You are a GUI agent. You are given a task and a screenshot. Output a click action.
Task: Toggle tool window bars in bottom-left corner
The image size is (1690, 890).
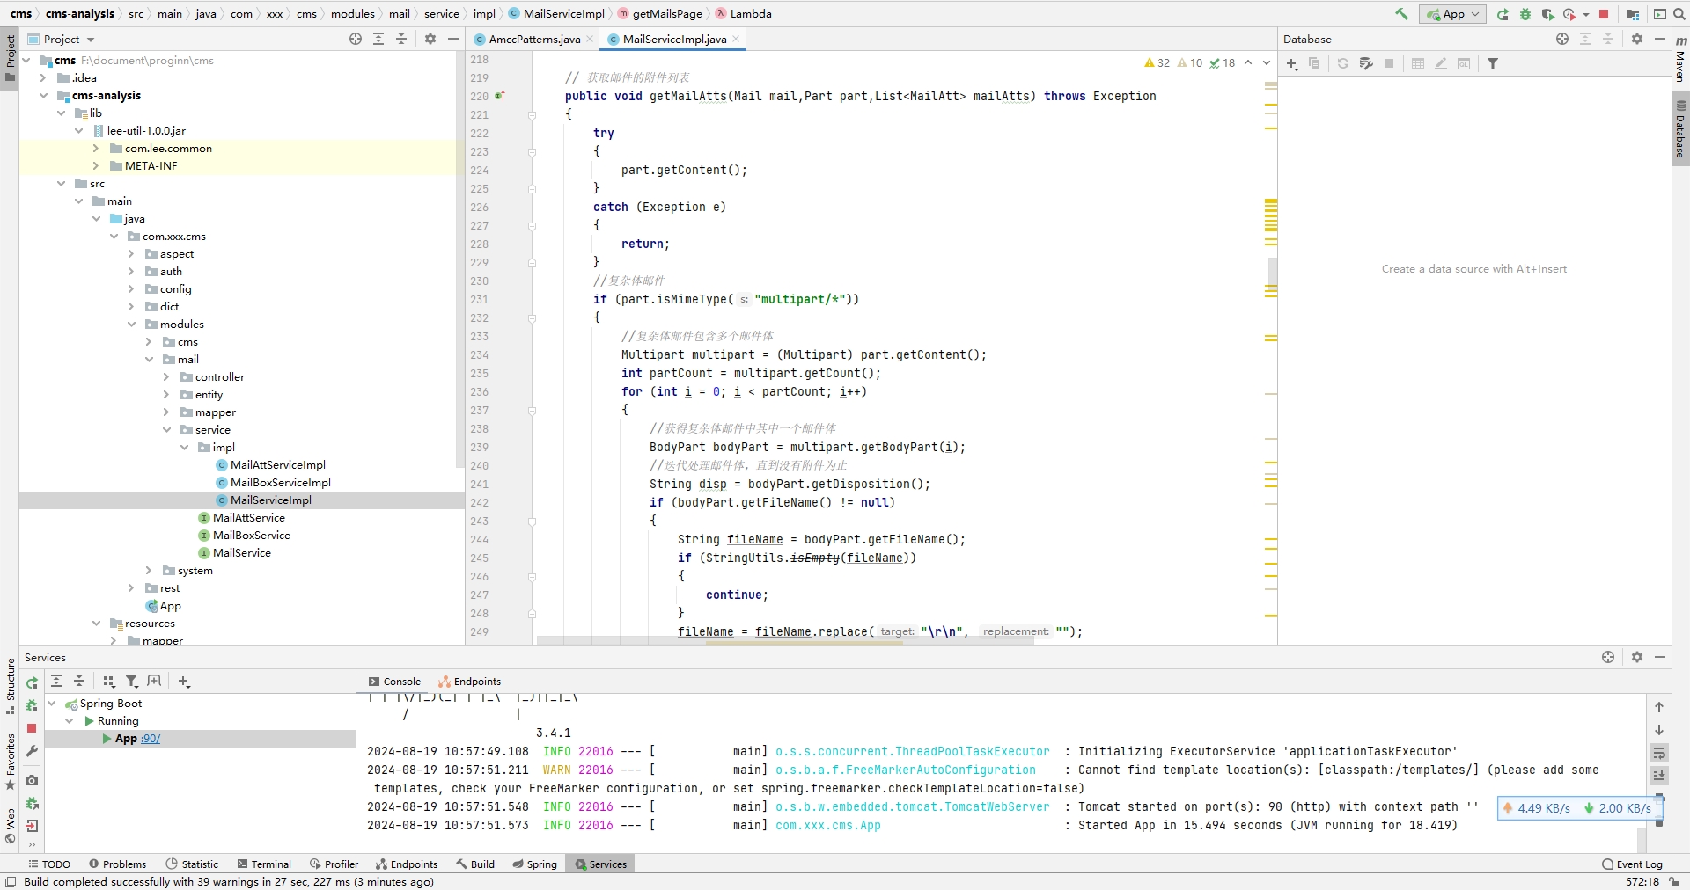pyautogui.click(x=11, y=882)
